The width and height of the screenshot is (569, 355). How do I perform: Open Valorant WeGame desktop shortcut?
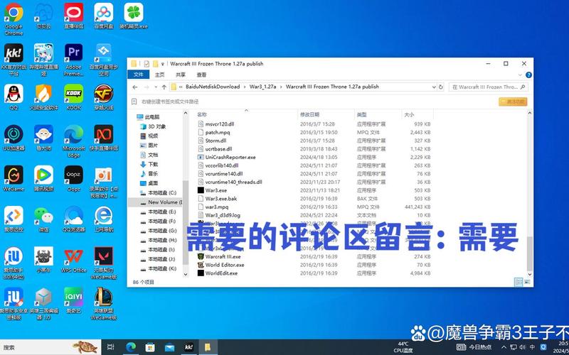(104, 263)
